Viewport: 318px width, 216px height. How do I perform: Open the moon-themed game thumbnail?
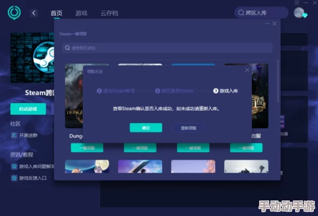coord(87,166)
